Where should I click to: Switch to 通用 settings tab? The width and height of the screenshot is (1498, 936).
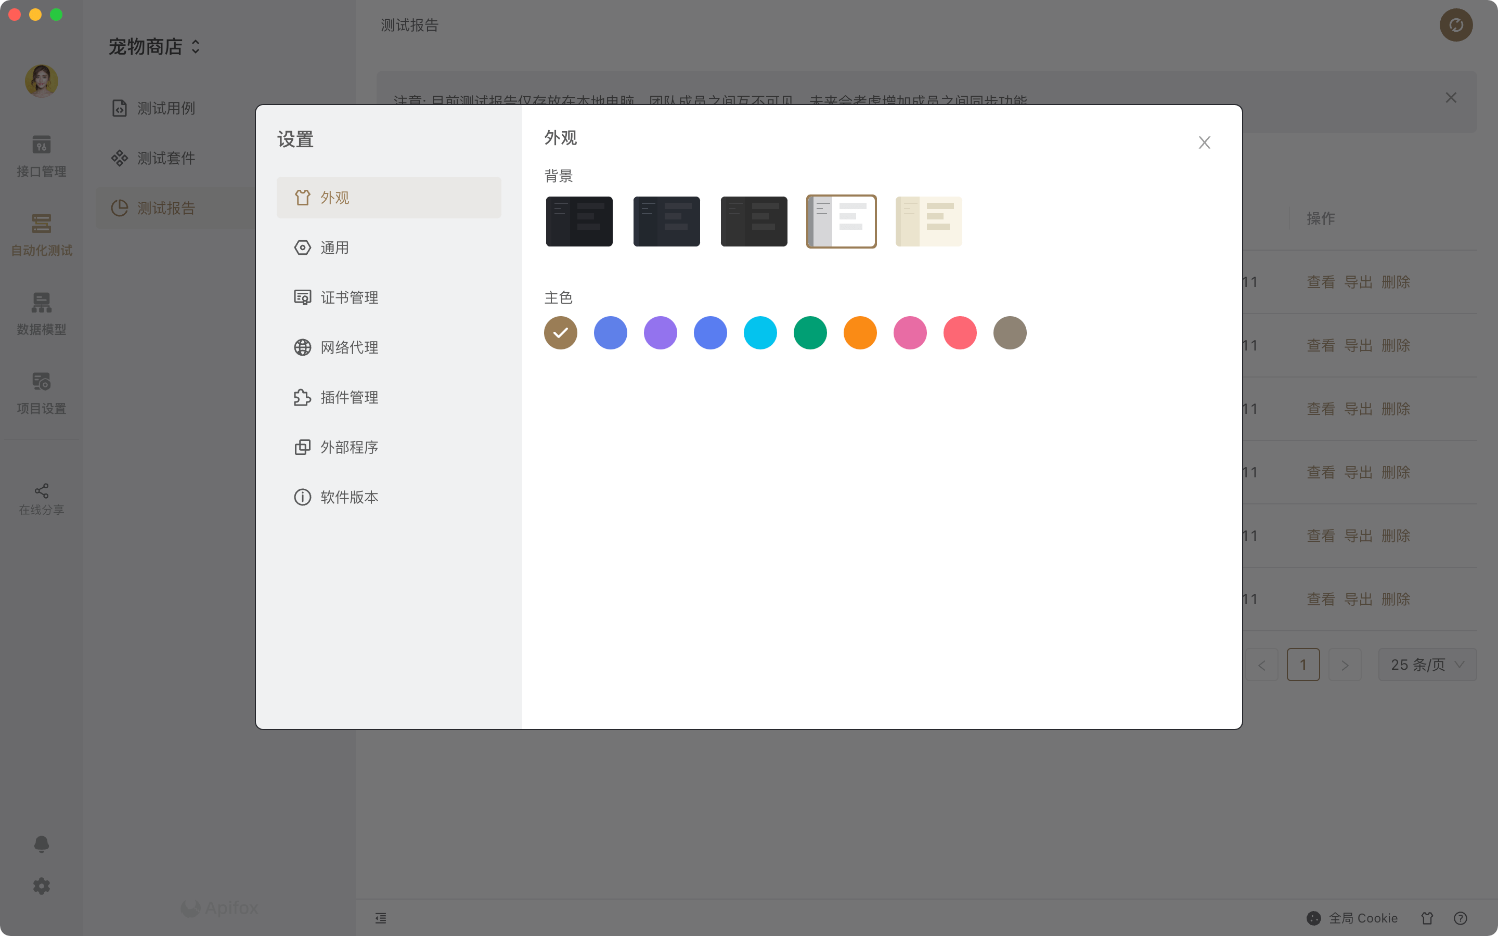coord(334,248)
